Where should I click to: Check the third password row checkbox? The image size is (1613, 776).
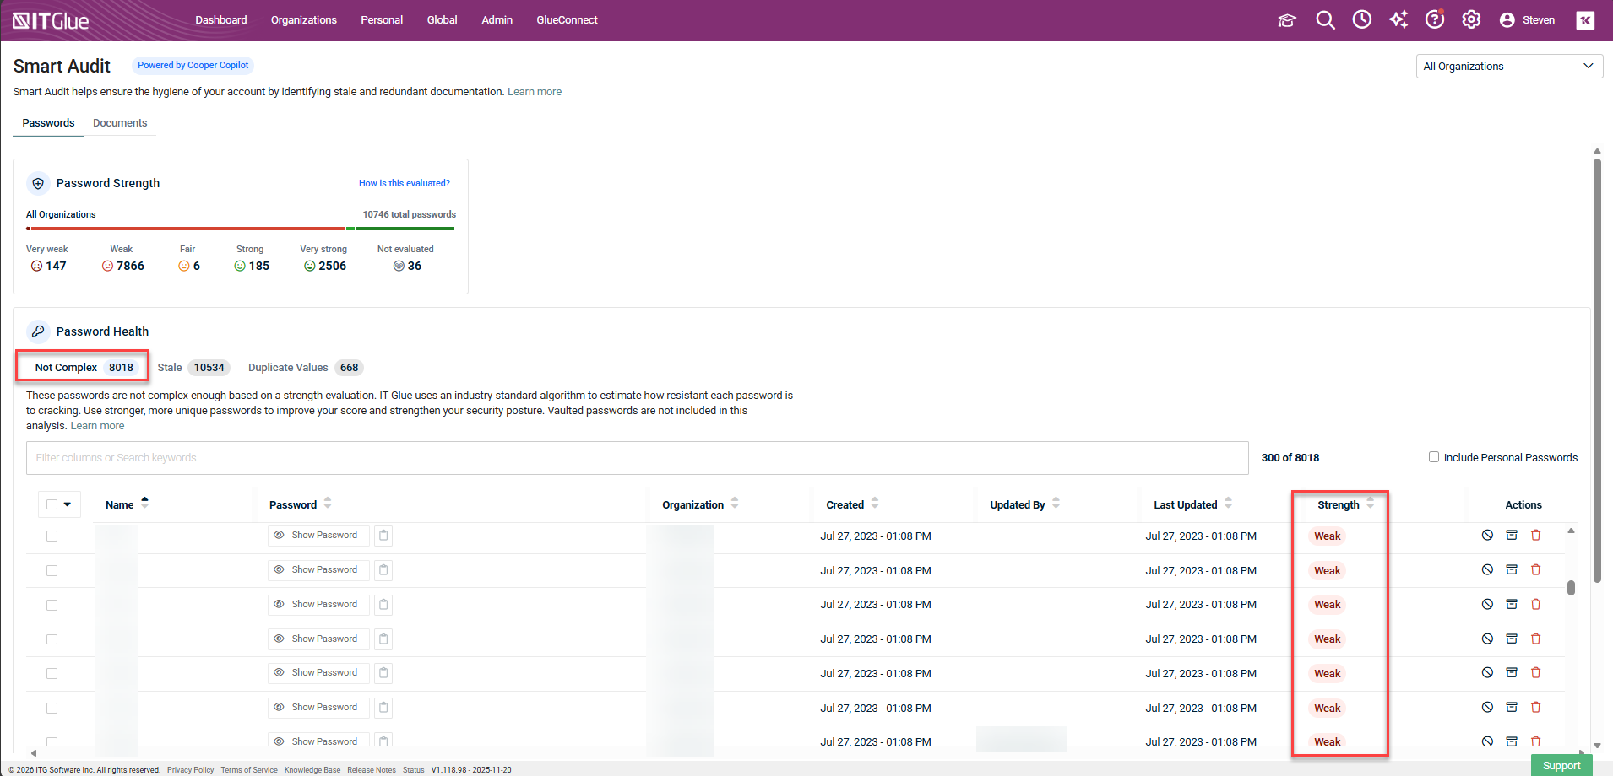(52, 606)
